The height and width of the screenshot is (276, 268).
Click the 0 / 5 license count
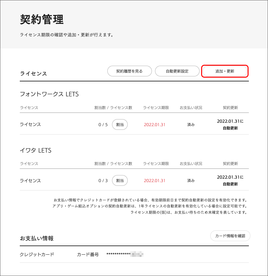tap(103, 124)
